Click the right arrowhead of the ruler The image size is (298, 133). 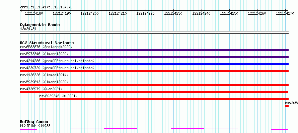(288, 10)
